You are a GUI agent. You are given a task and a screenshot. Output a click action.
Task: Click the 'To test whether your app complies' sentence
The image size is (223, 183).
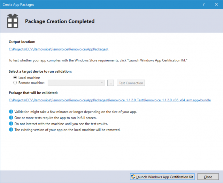[98, 60]
